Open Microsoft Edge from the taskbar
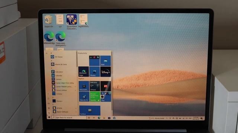This screenshot has width=238, height=133. pyautogui.click(x=99, y=118)
